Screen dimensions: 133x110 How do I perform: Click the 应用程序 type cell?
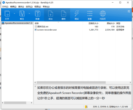(x=120, y=30)
